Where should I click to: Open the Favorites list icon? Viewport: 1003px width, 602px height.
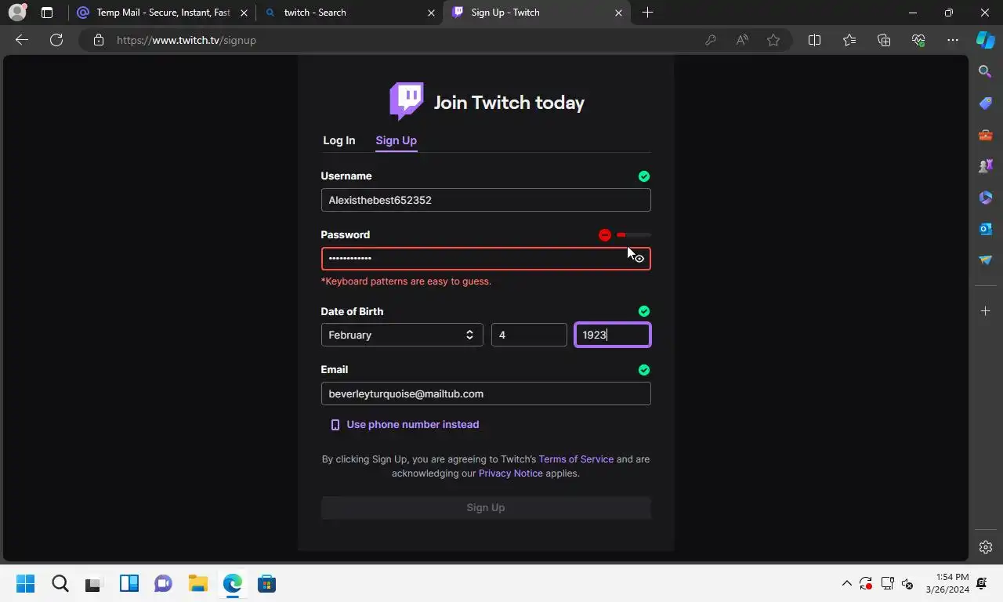tap(849, 40)
